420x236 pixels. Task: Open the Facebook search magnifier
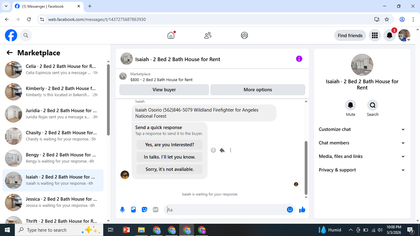pyautogui.click(x=26, y=35)
